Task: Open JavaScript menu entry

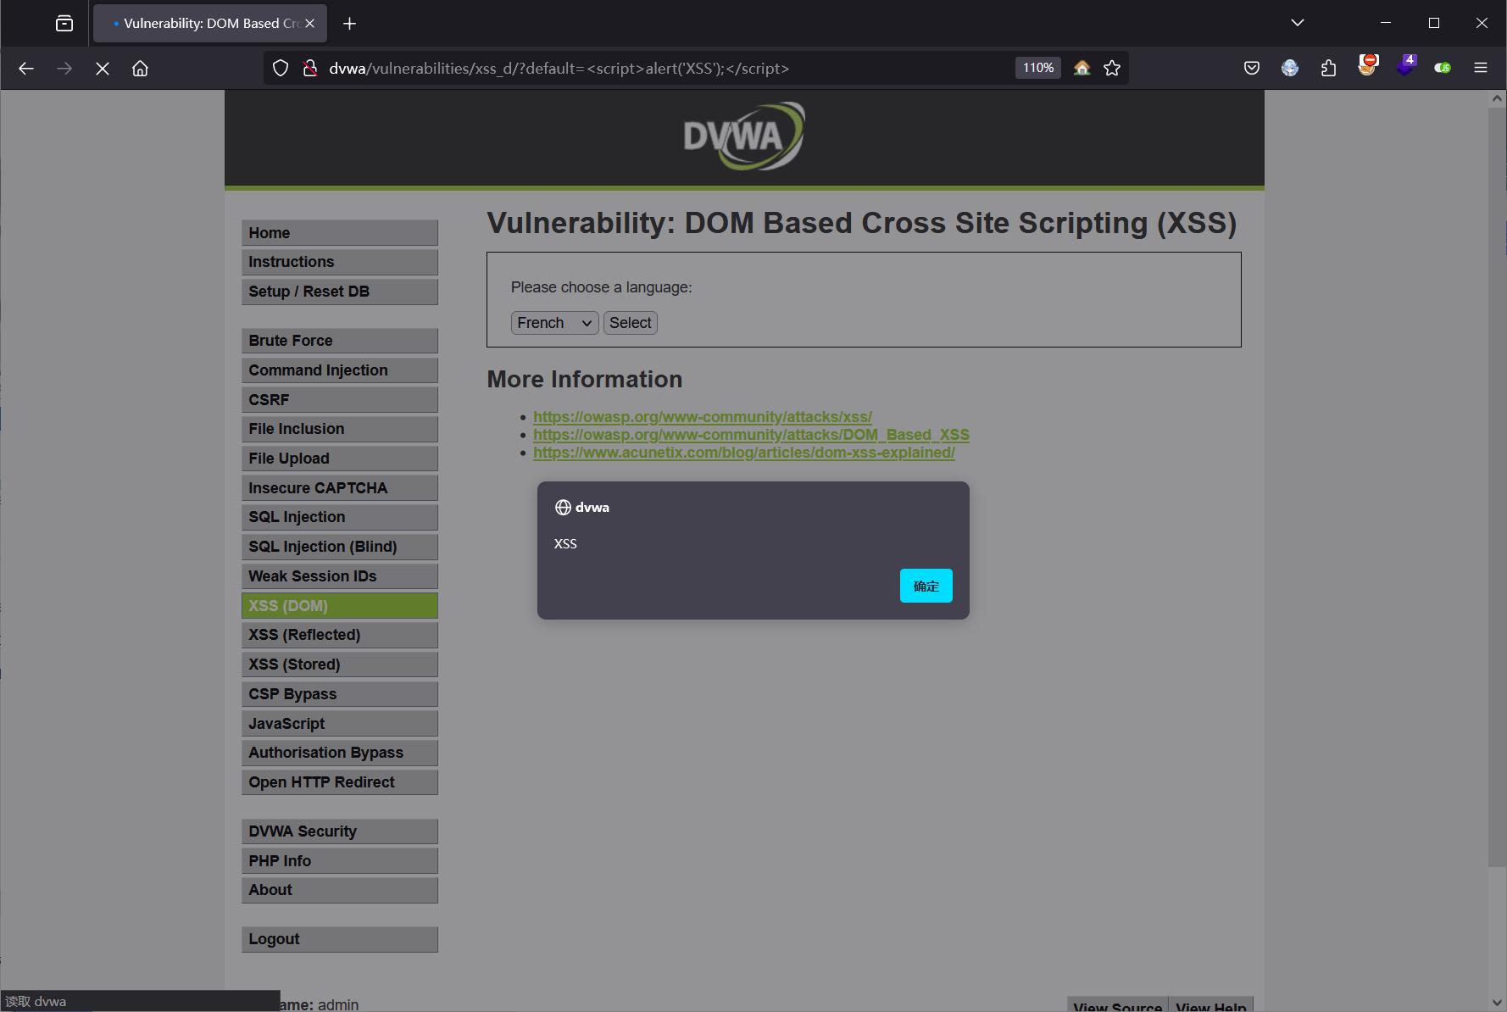Action: (x=340, y=724)
